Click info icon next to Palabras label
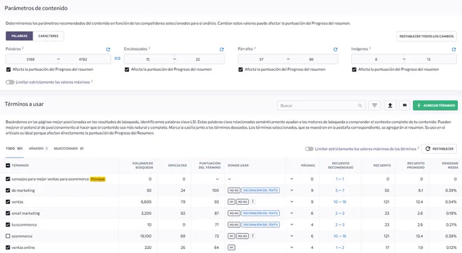 22,48
